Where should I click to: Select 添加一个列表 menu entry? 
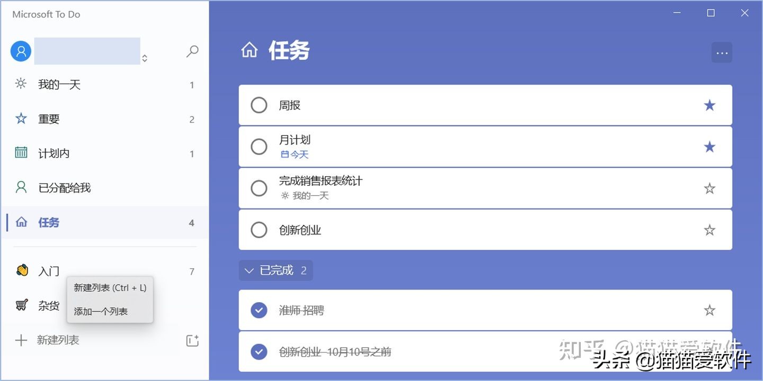pos(100,311)
